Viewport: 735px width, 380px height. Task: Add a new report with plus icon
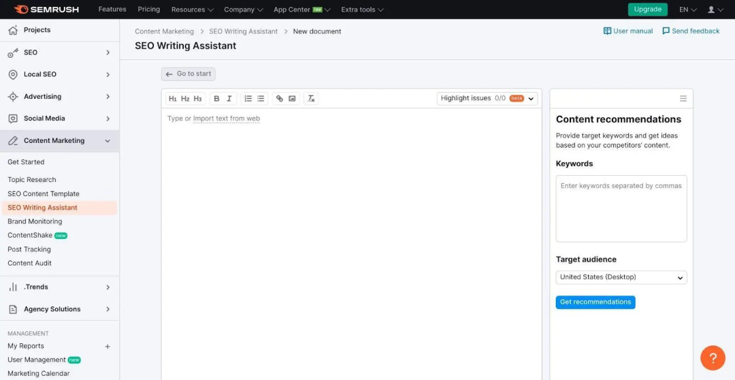pos(108,346)
